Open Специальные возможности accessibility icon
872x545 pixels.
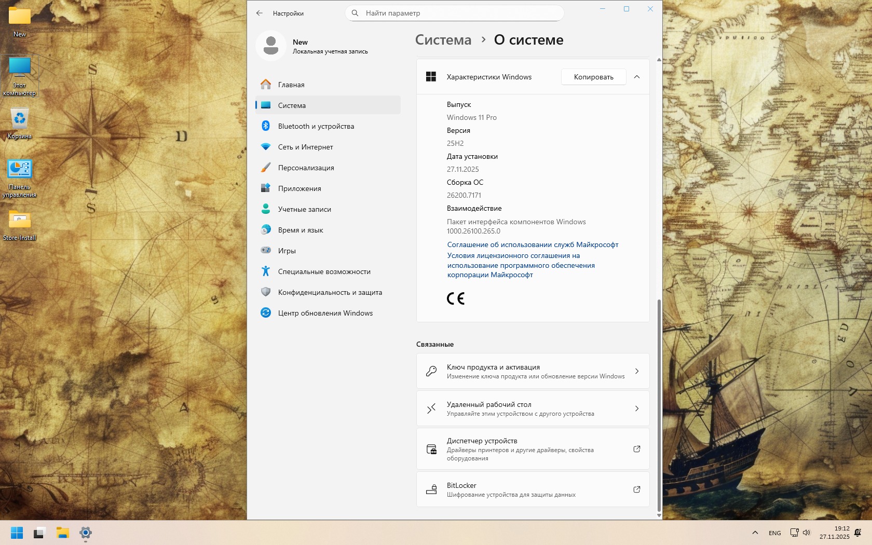click(266, 271)
